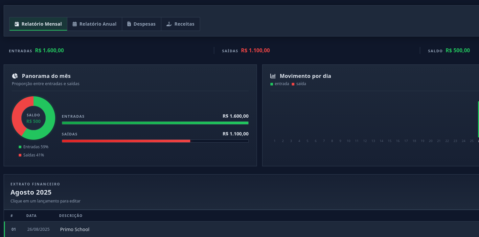Click the Saídas 41% legend label
Viewport: 479px width, 237px height.
click(34, 155)
